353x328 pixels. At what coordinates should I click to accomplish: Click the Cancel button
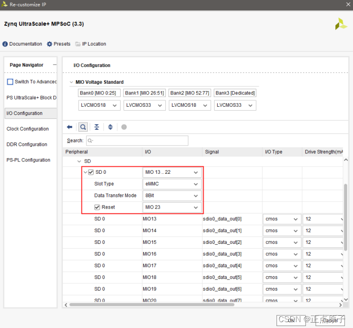[330, 320]
